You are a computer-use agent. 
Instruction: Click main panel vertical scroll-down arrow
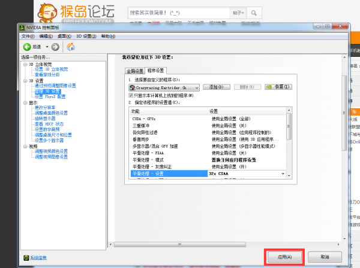click(344, 239)
